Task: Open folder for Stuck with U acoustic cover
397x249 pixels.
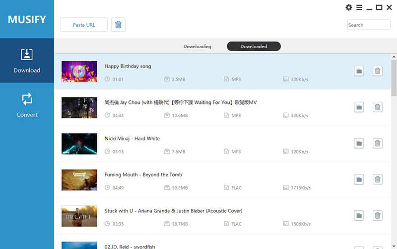Action: pos(359,216)
